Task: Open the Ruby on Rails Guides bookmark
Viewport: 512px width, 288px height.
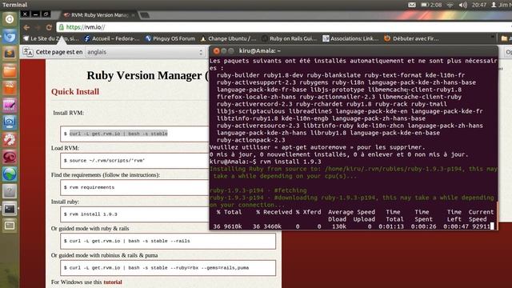Action: (x=290, y=38)
